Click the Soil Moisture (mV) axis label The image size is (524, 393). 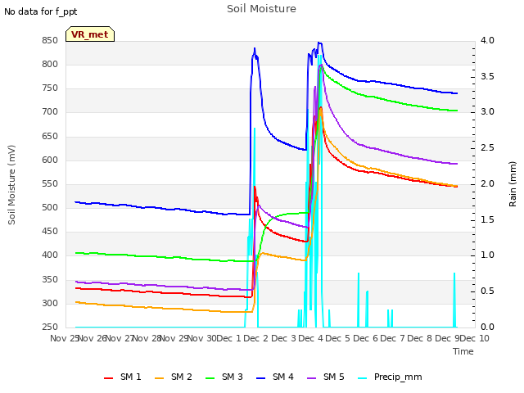11,185
